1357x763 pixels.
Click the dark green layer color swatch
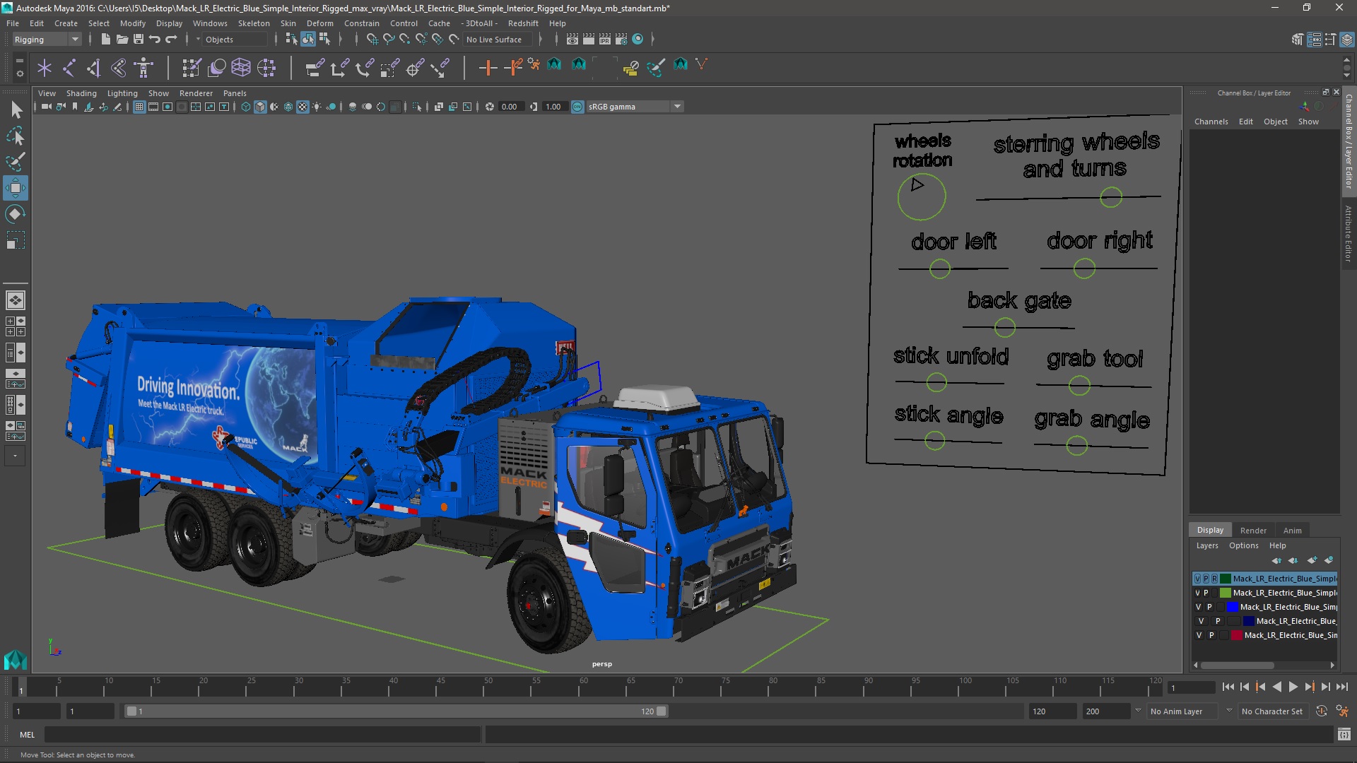click(x=1226, y=579)
